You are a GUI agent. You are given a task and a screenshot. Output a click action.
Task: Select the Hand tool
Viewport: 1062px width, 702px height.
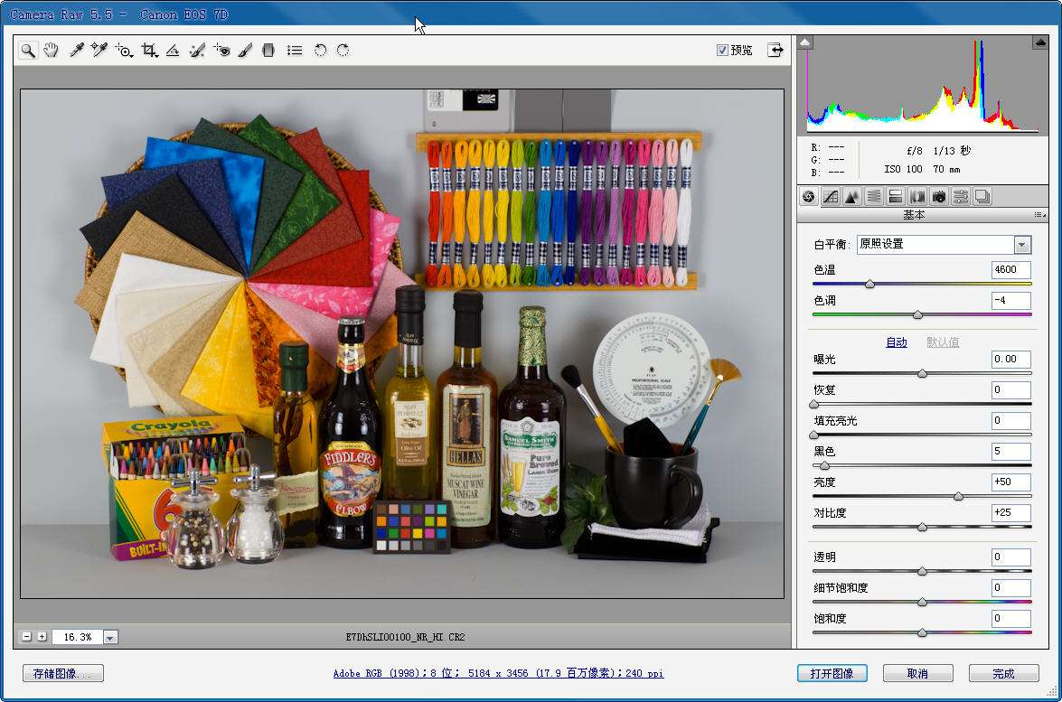click(51, 50)
